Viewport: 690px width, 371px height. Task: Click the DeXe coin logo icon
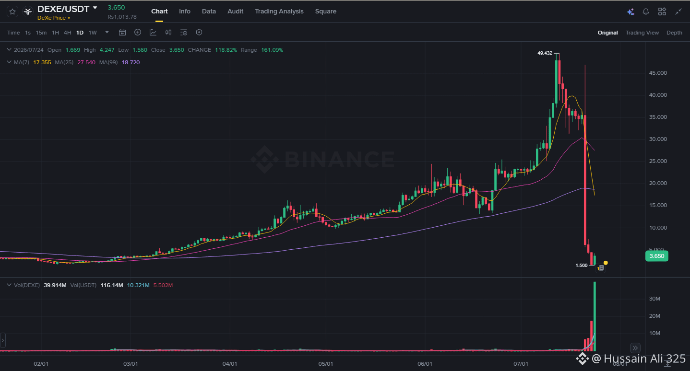point(28,11)
